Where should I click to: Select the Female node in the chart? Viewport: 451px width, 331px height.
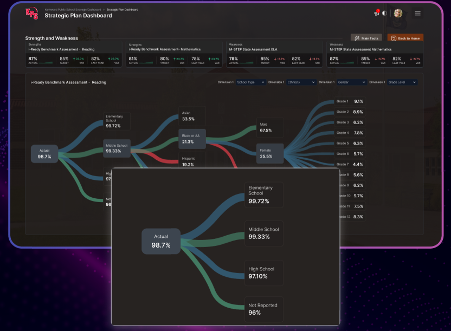[x=269, y=153]
